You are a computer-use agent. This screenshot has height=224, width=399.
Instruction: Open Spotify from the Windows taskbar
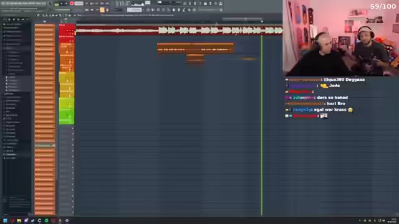point(46,221)
